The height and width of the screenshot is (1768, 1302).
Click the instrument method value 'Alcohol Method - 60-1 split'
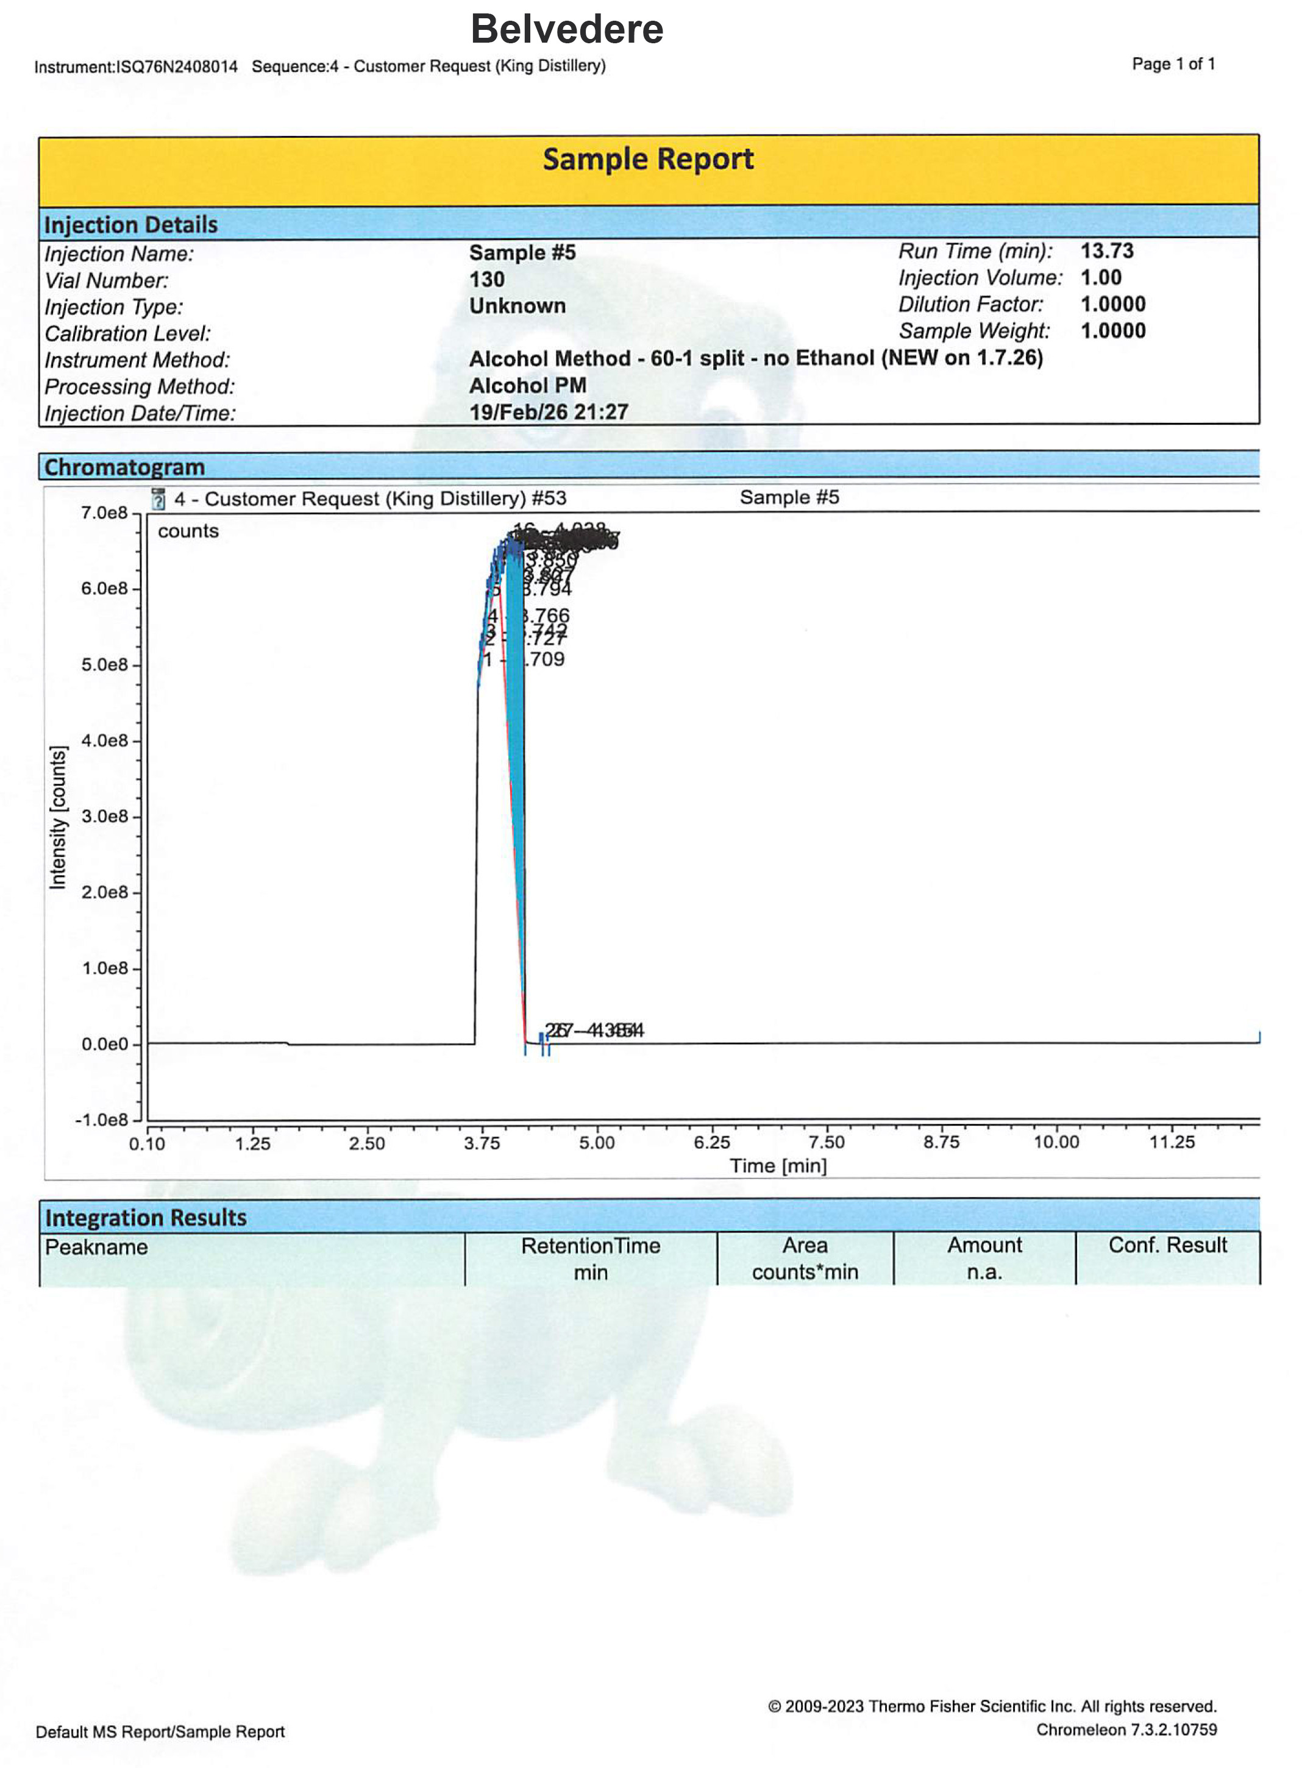click(x=756, y=358)
